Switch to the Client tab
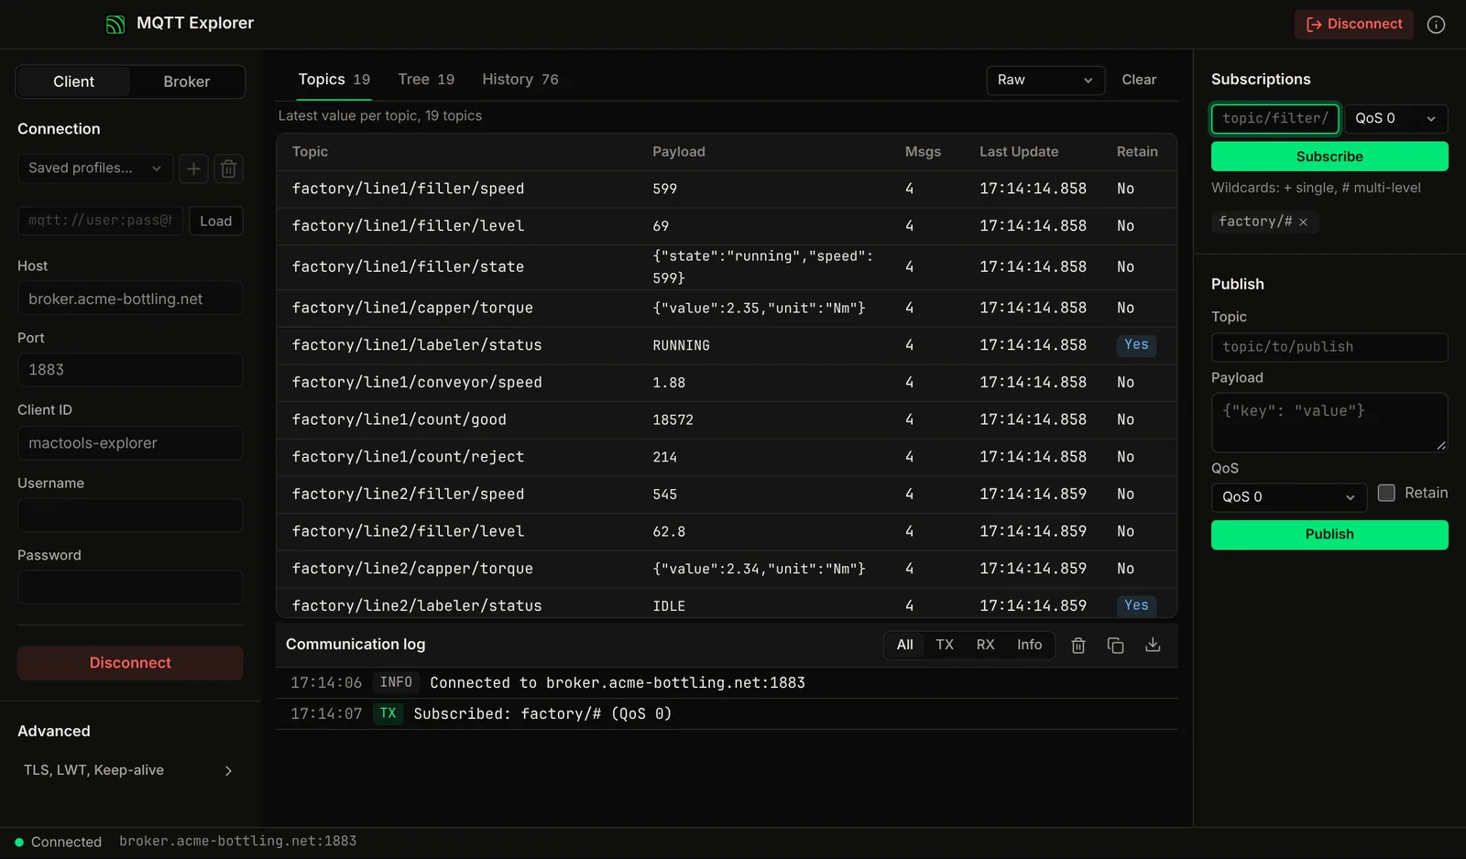Image resolution: width=1466 pixels, height=859 pixels. click(x=73, y=82)
